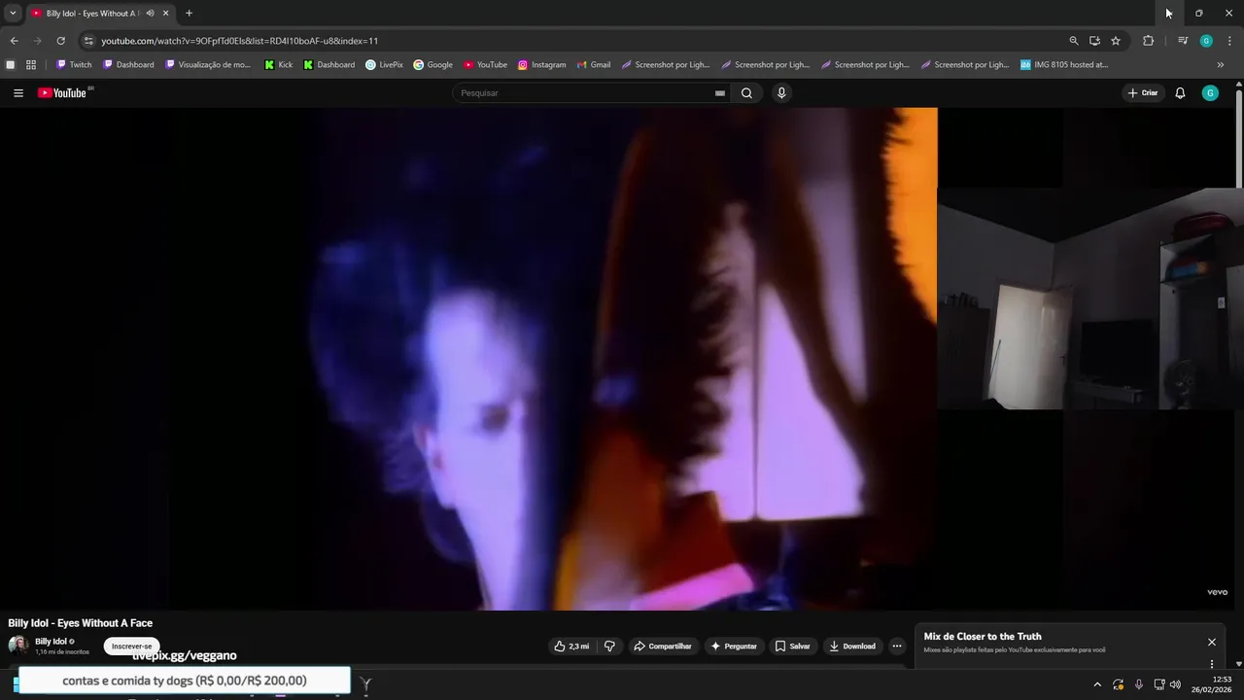1244x700 pixels.
Task: Go to YouTube home via logo
Action: click(64, 93)
